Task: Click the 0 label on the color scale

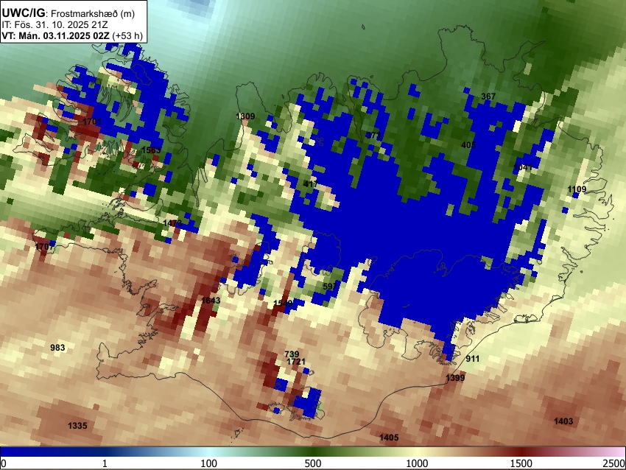Action: pos(4,463)
